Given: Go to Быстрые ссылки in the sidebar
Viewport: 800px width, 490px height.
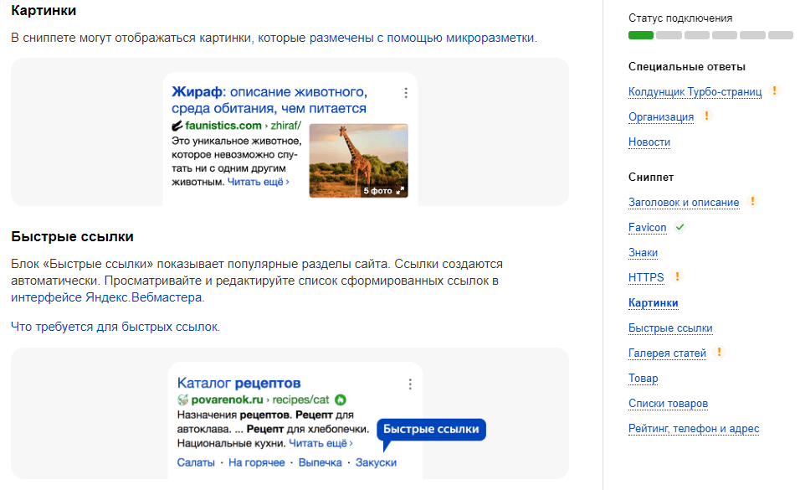Looking at the screenshot, I should click(x=670, y=328).
